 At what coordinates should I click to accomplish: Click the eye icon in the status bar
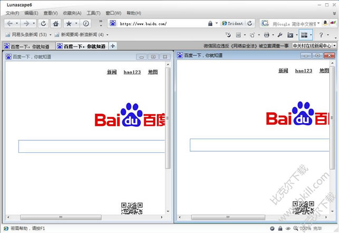click(x=288, y=228)
